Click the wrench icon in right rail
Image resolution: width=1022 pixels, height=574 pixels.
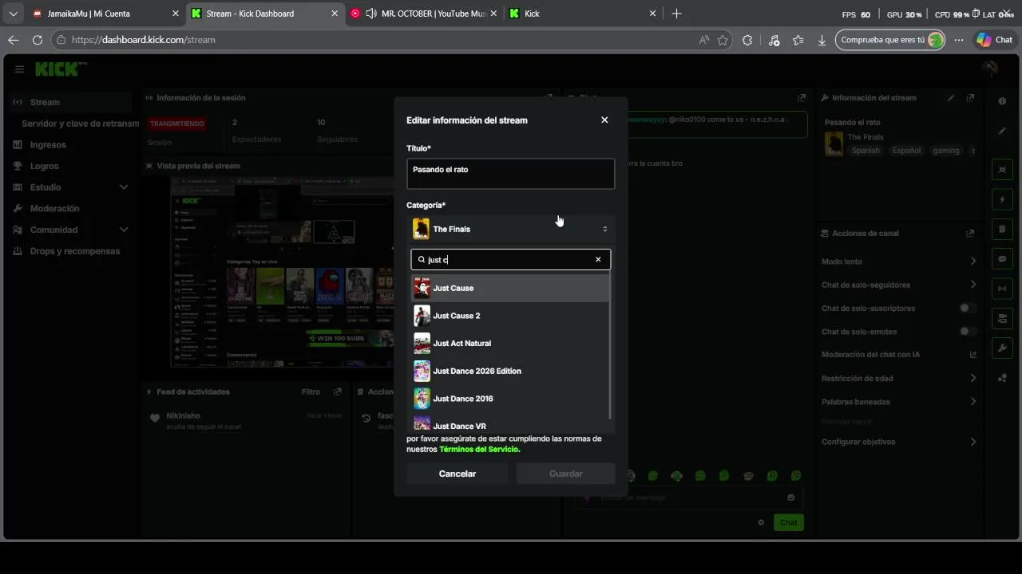pos(1002,348)
